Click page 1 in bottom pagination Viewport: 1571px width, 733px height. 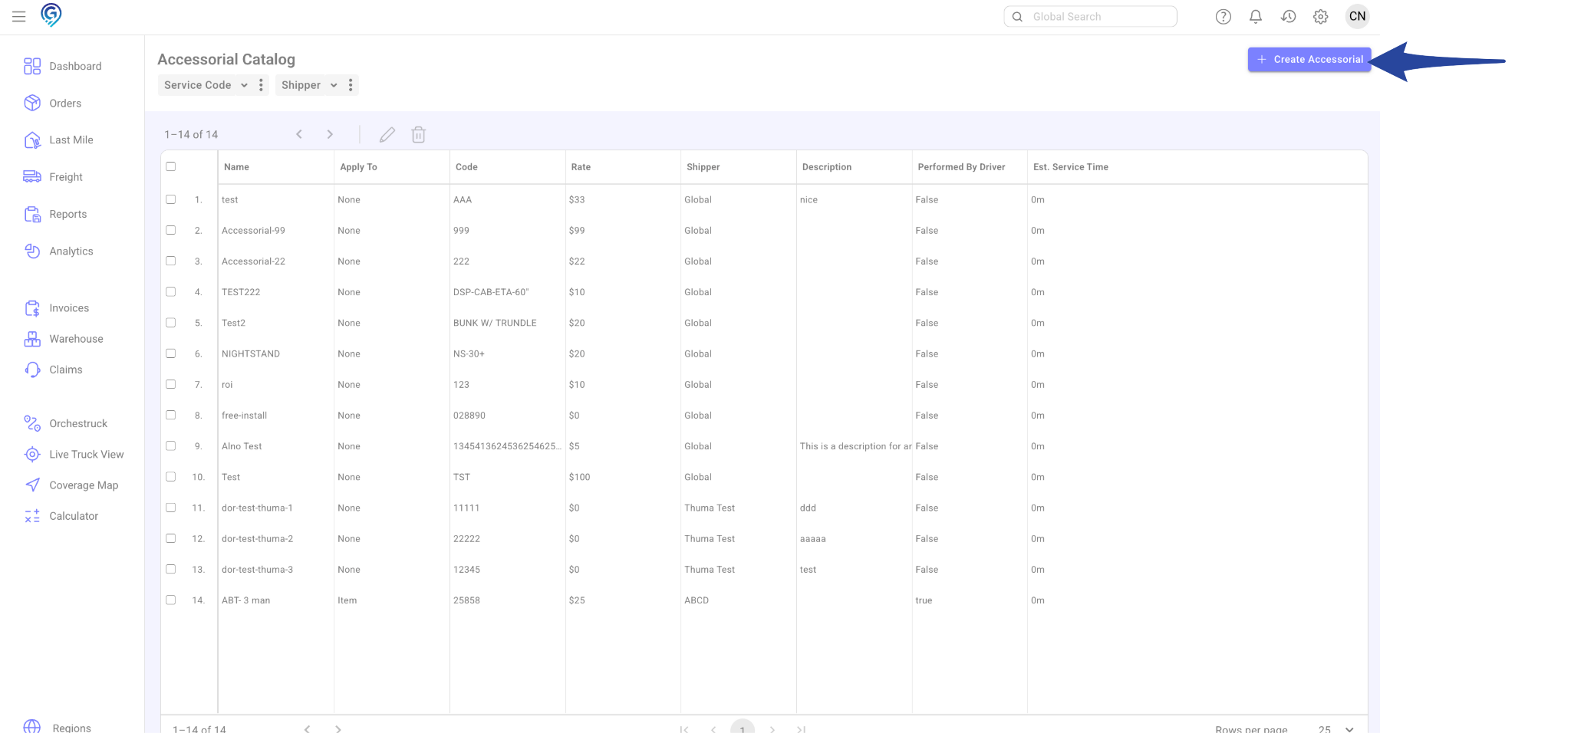[743, 728]
